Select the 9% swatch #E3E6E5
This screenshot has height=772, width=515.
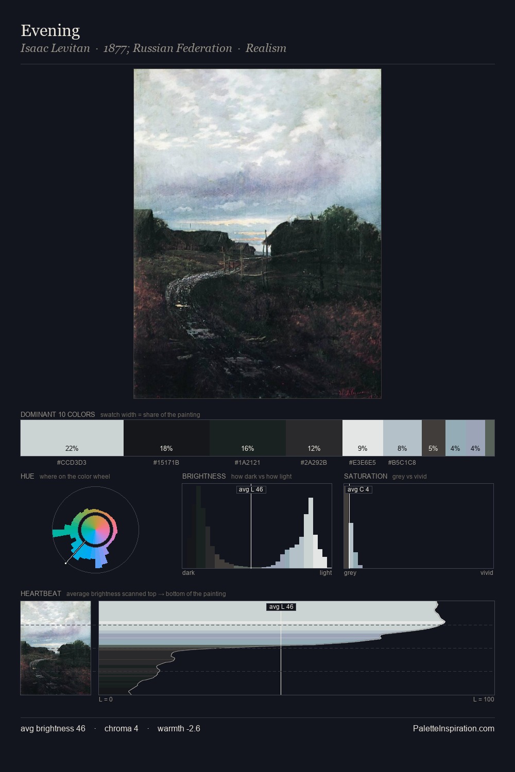click(x=363, y=438)
